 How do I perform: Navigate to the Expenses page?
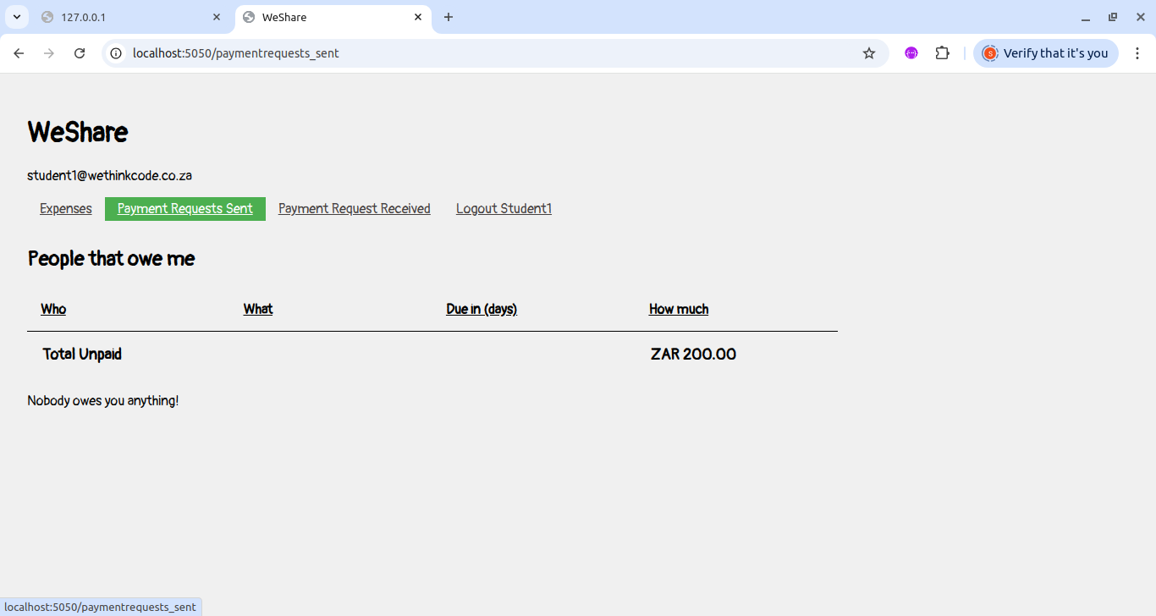[x=65, y=208]
